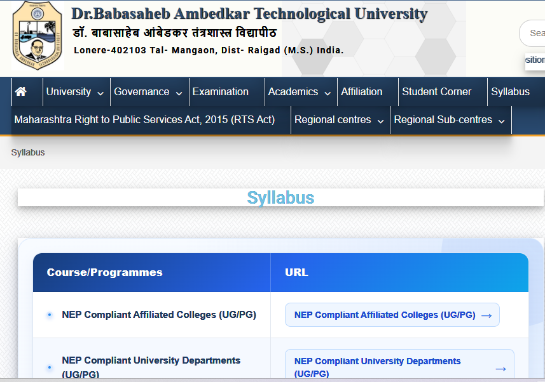Expand the Regional Sub-centres chevron
545x382 pixels.
[x=502, y=121]
